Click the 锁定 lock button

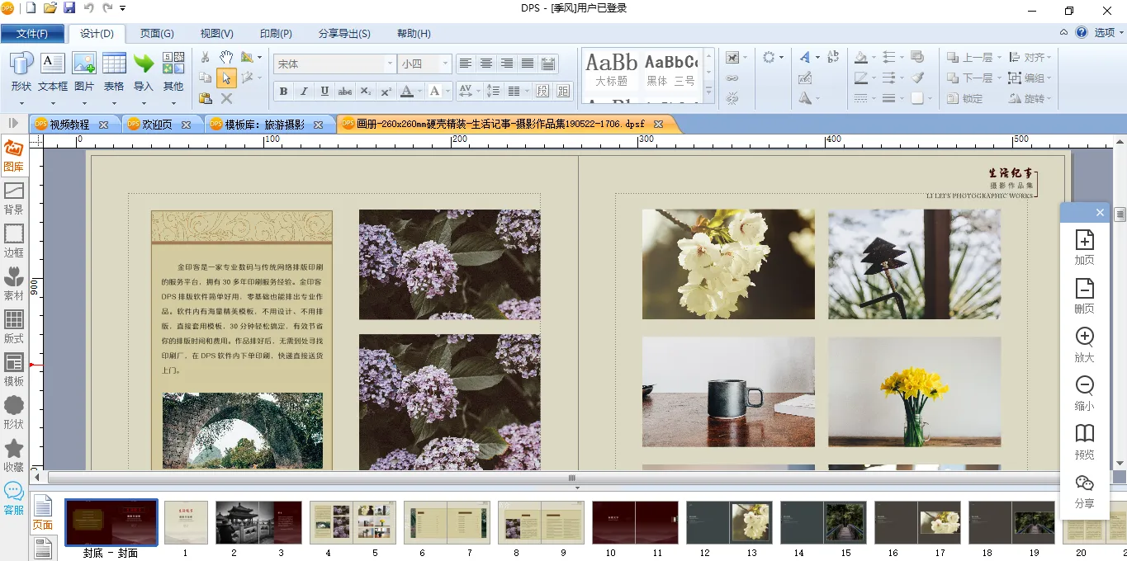(x=964, y=98)
